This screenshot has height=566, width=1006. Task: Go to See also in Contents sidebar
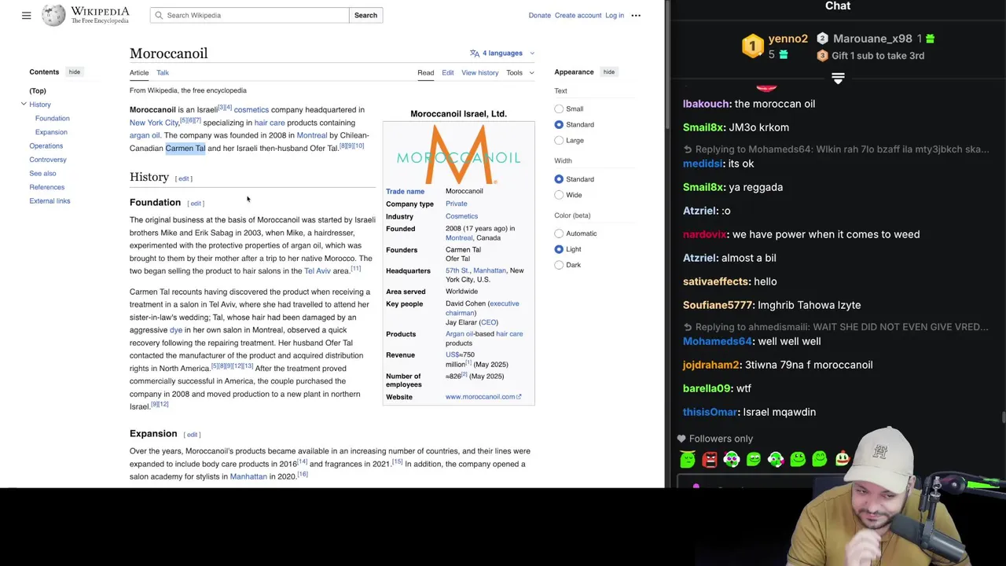point(42,173)
